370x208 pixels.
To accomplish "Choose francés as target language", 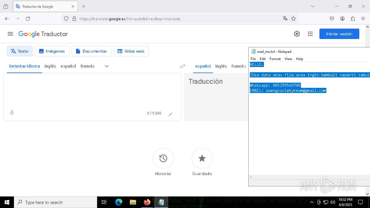I will pos(239,66).
